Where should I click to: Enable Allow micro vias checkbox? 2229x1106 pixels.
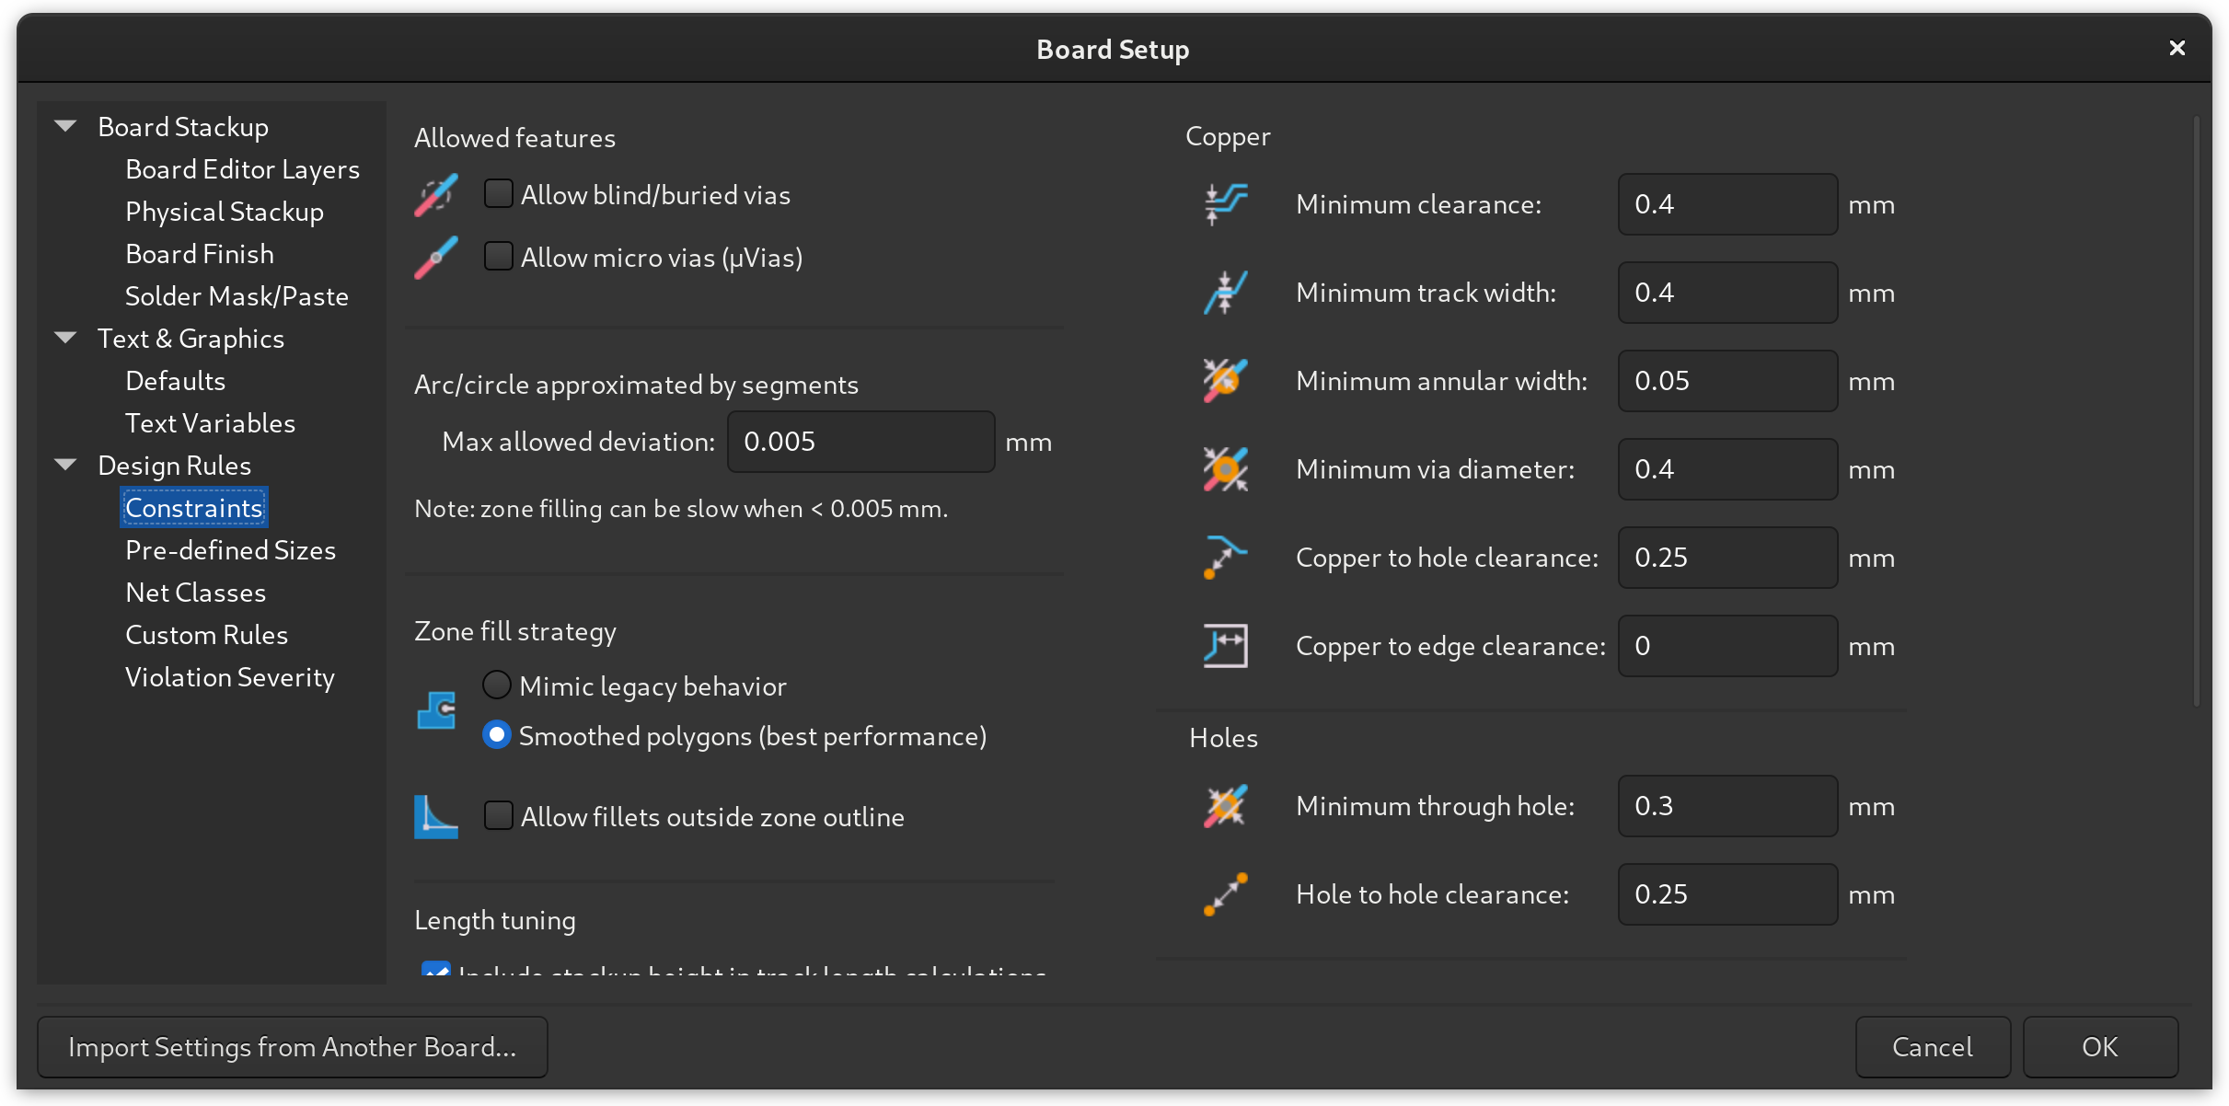point(499,257)
